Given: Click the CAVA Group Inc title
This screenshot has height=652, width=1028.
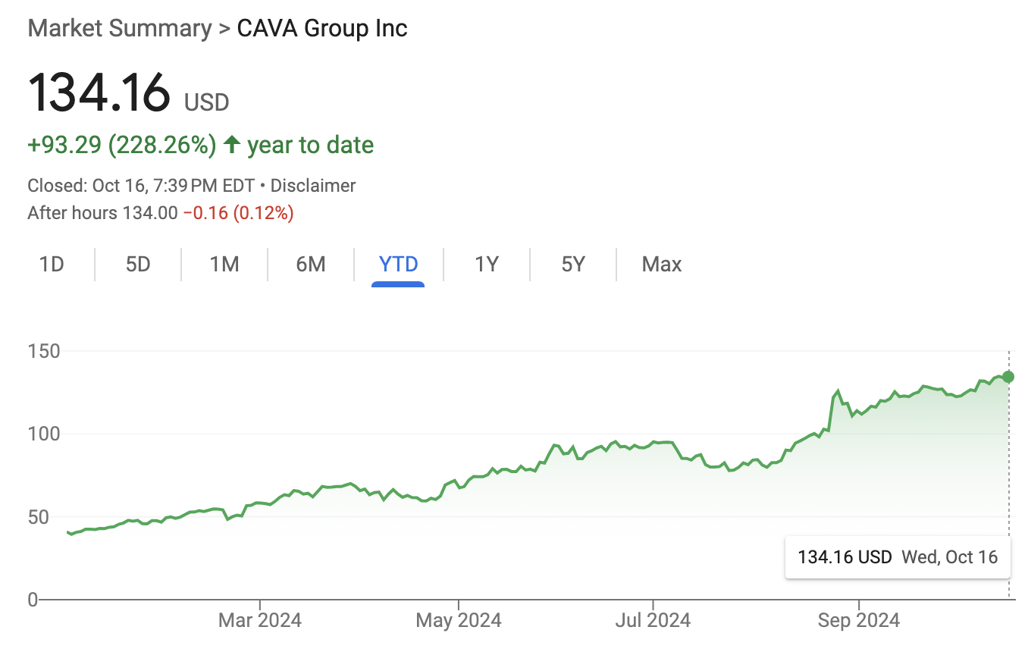Looking at the screenshot, I should (x=322, y=28).
